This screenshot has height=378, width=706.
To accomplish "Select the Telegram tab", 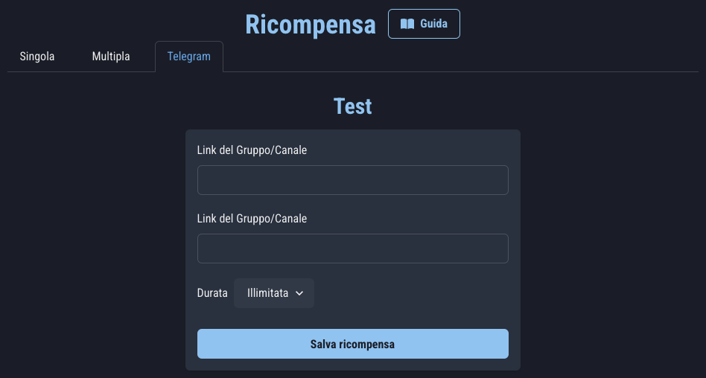I will 188,57.
